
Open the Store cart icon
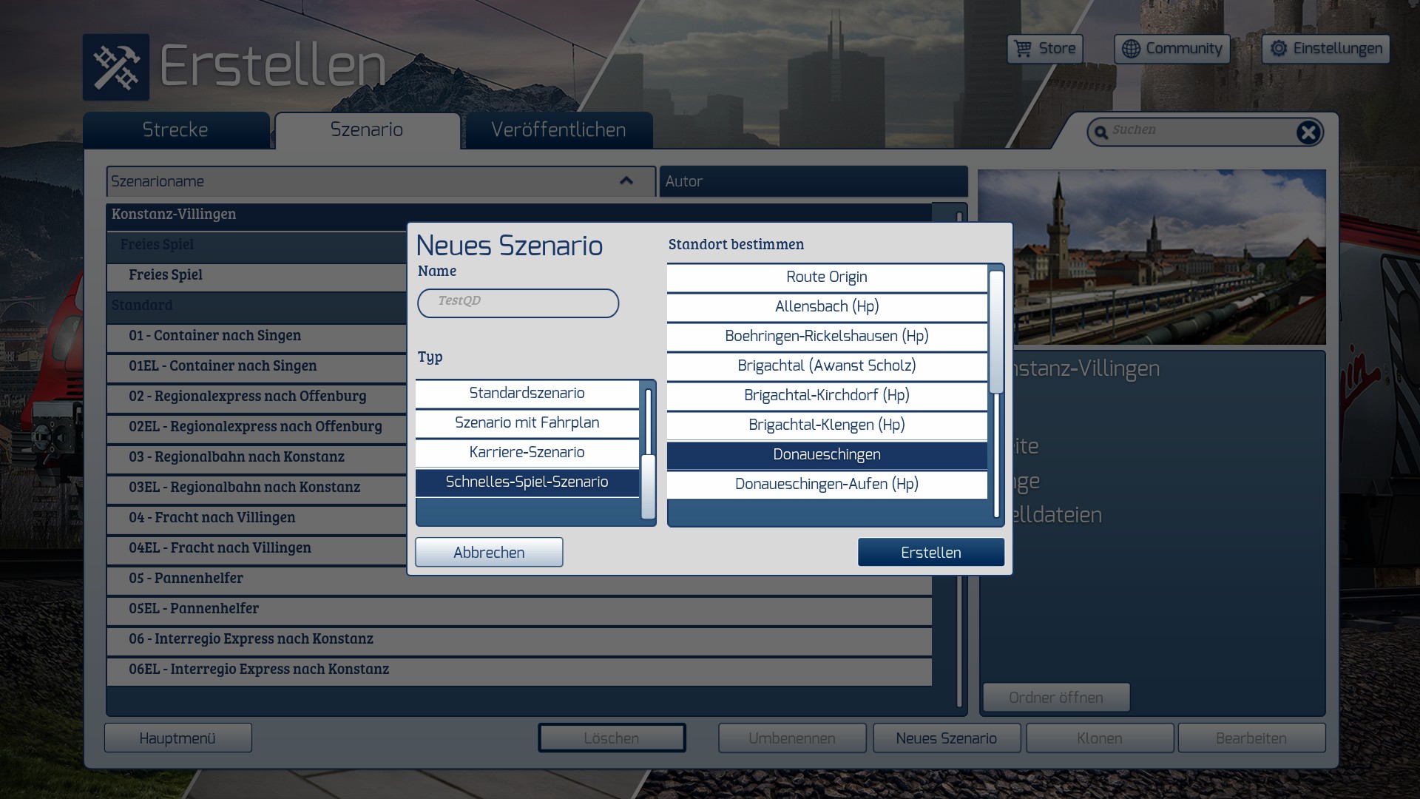[x=1023, y=49]
